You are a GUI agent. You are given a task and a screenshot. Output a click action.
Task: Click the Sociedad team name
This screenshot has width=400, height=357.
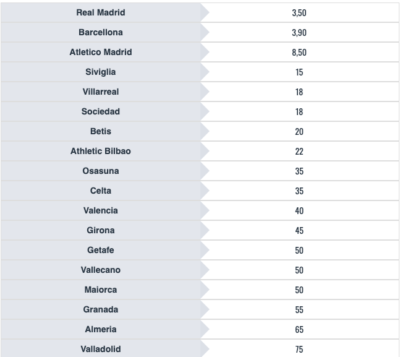click(x=100, y=111)
